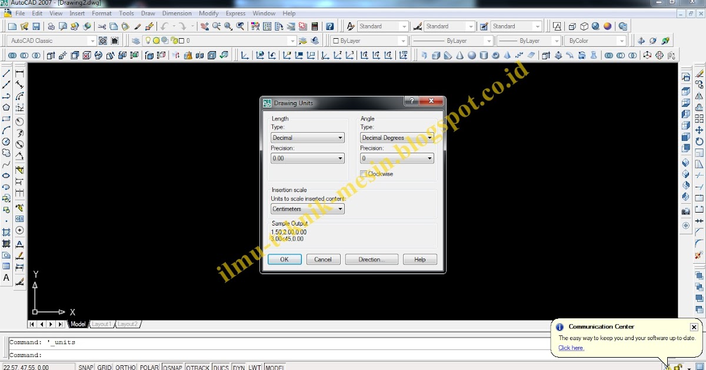
Task: Switch to the Layout1 tab
Action: tap(102, 324)
